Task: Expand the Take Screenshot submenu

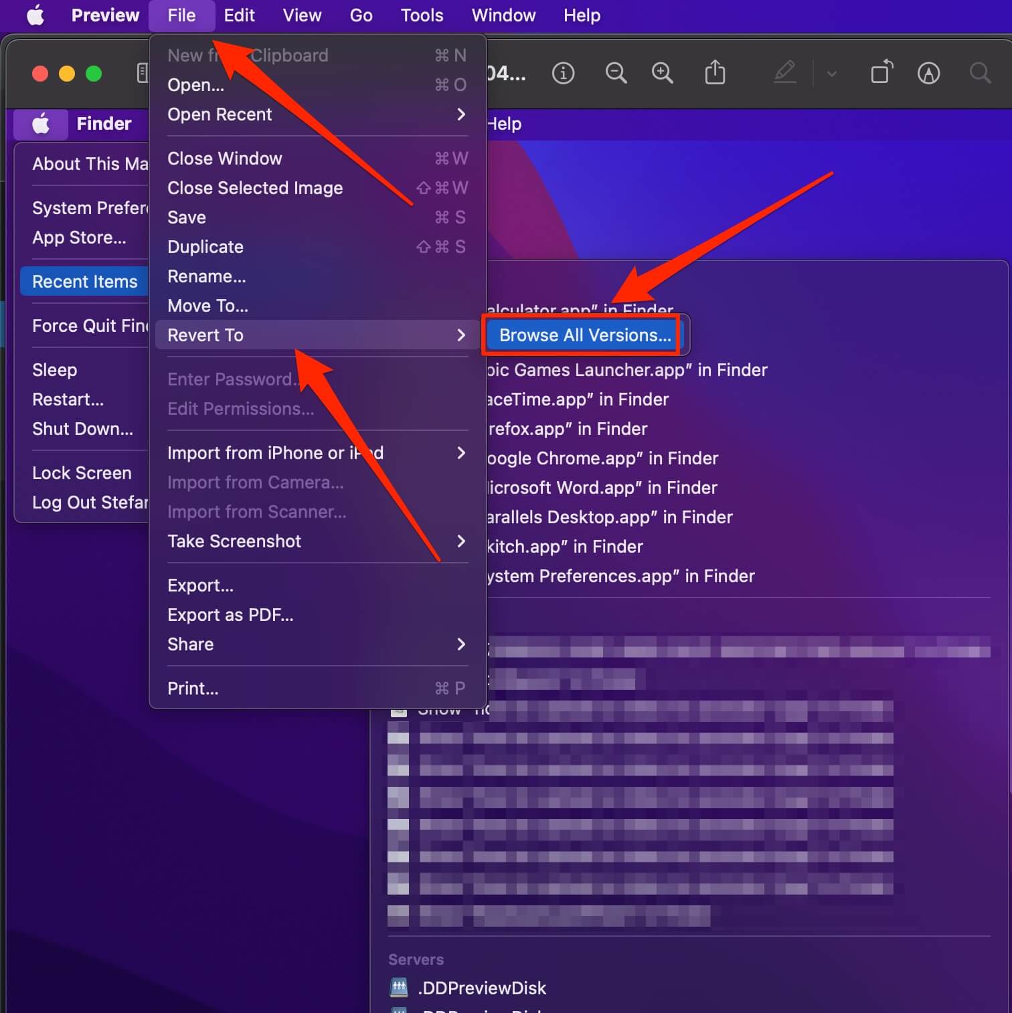Action: pyautogui.click(x=317, y=541)
